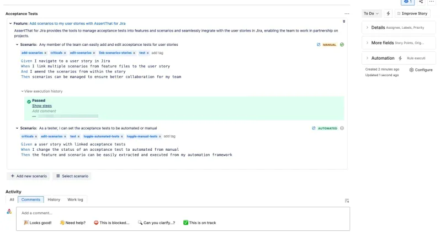Insert the Looks good! quick comment
This screenshot has width=440, height=232.
(x=38, y=223)
